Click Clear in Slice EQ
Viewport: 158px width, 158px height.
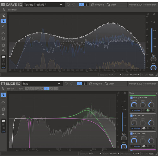110,84
